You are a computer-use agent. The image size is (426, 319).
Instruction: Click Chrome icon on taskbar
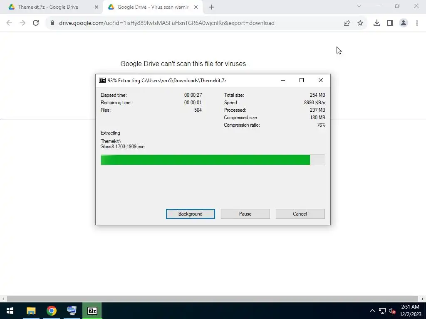51,311
